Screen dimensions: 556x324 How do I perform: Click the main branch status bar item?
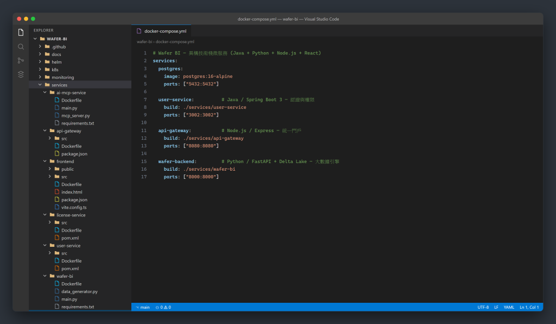[x=143, y=307]
